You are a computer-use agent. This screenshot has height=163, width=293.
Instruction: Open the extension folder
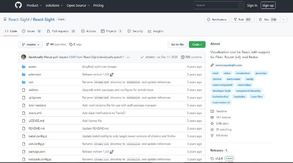pos(35,74)
